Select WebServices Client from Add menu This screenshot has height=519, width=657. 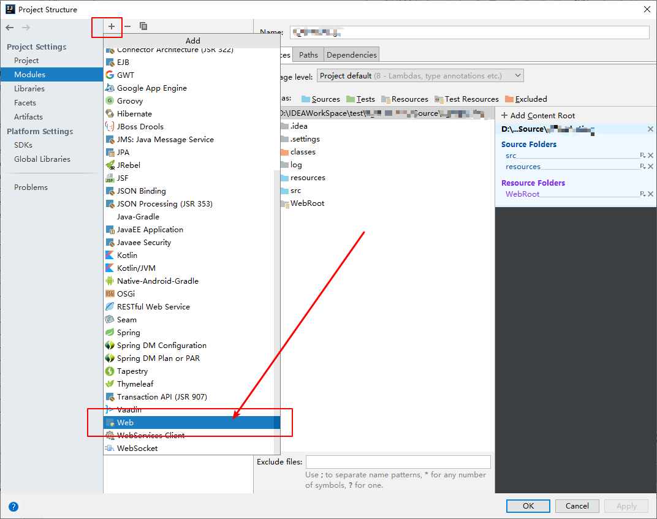(x=189, y=436)
